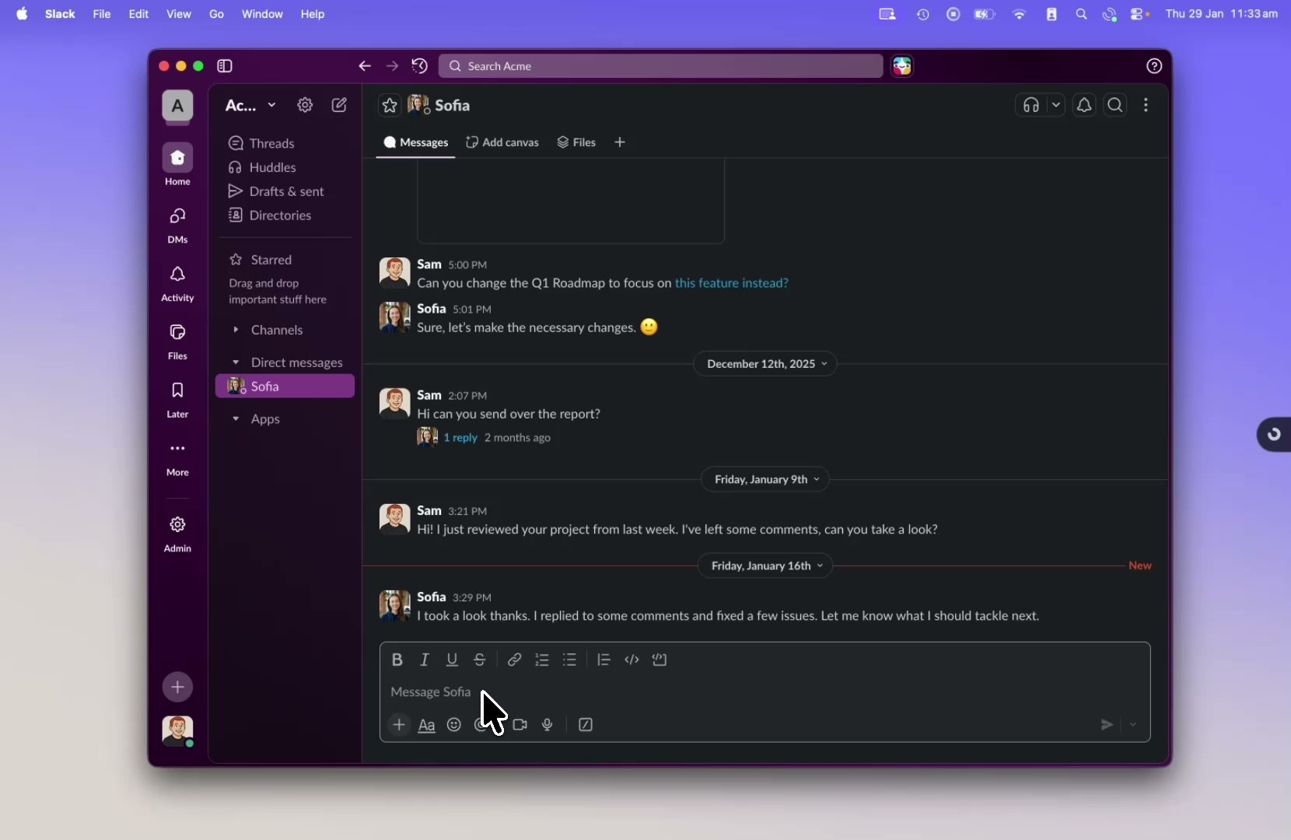This screenshot has width=1291, height=840.
Task: Toggle strikethrough formatting in composer
Action: (x=480, y=660)
